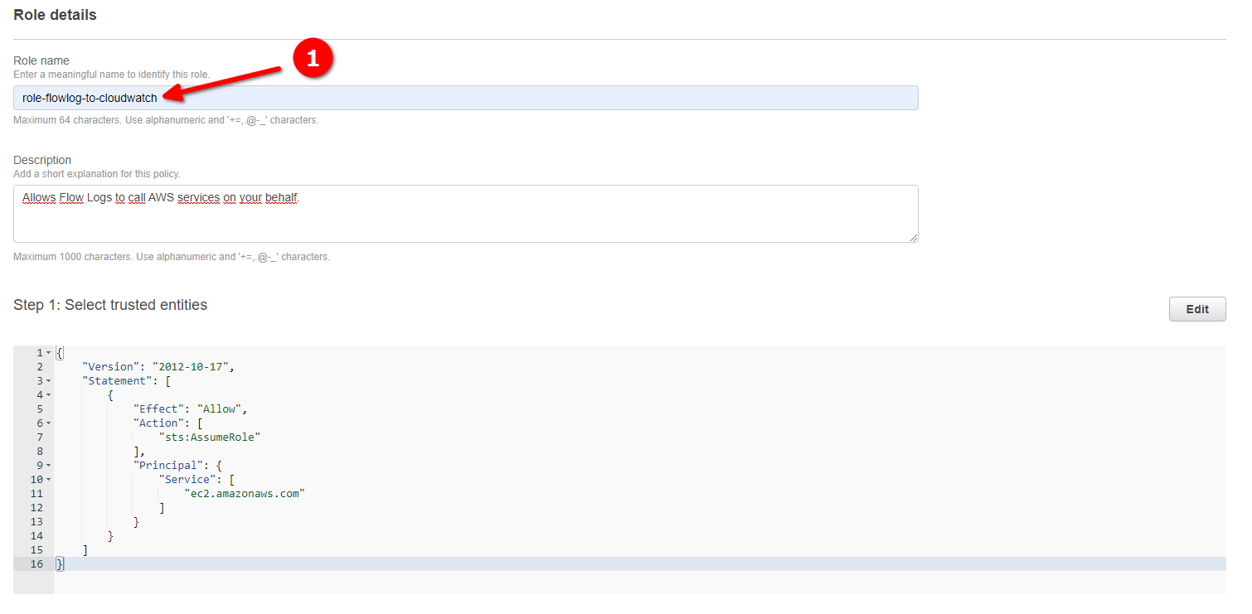Click line number 16 in the gutter

(x=36, y=564)
